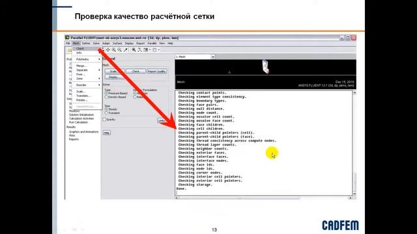Expand the Reorder submenu
417x234 pixels.
click(87, 85)
